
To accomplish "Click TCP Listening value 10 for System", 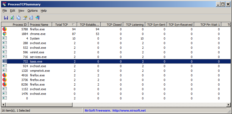I will (142, 38).
